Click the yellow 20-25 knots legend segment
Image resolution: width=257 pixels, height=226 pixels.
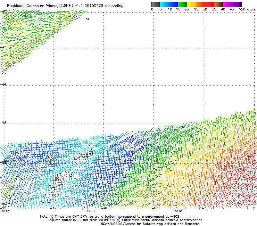(192, 4)
